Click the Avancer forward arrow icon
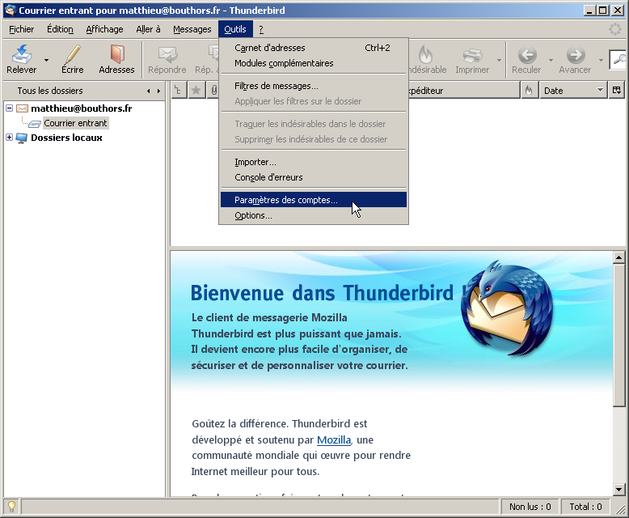Screen dimensions: 629x518 pos(576,55)
